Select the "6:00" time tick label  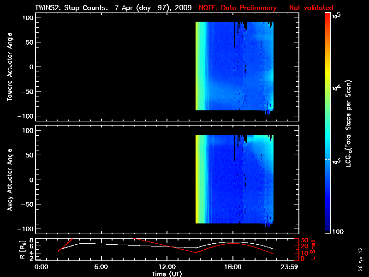[x=101, y=267]
